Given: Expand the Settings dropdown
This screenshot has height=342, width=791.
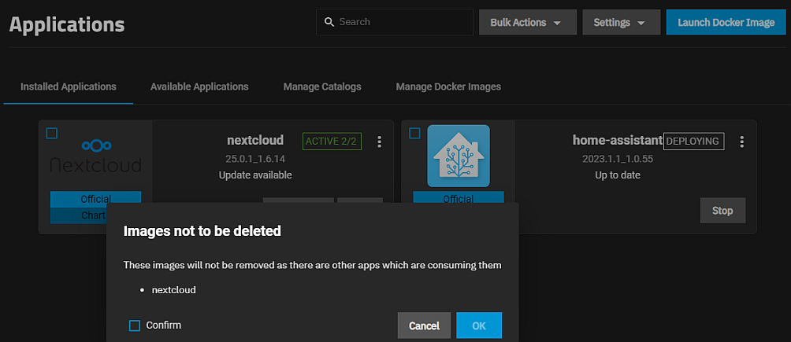Looking at the screenshot, I should click(622, 23).
